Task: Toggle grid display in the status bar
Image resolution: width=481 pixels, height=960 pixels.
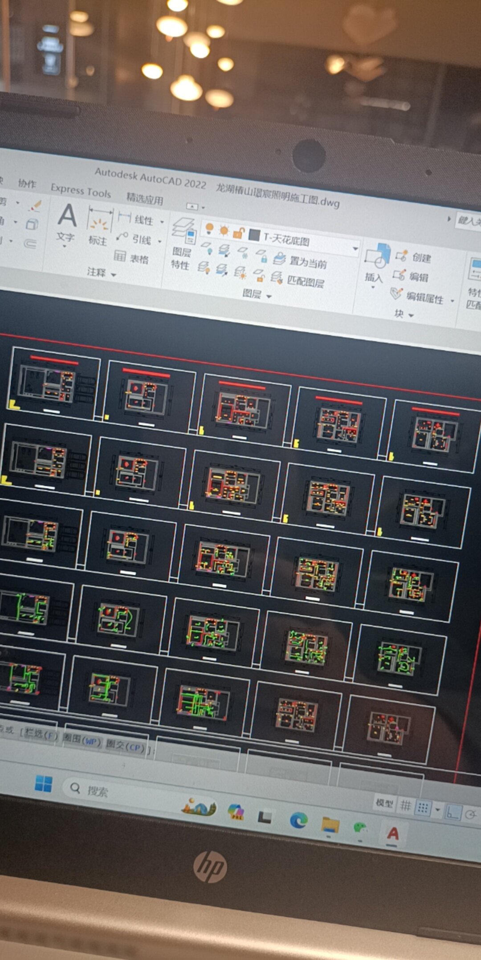Action: tap(406, 805)
